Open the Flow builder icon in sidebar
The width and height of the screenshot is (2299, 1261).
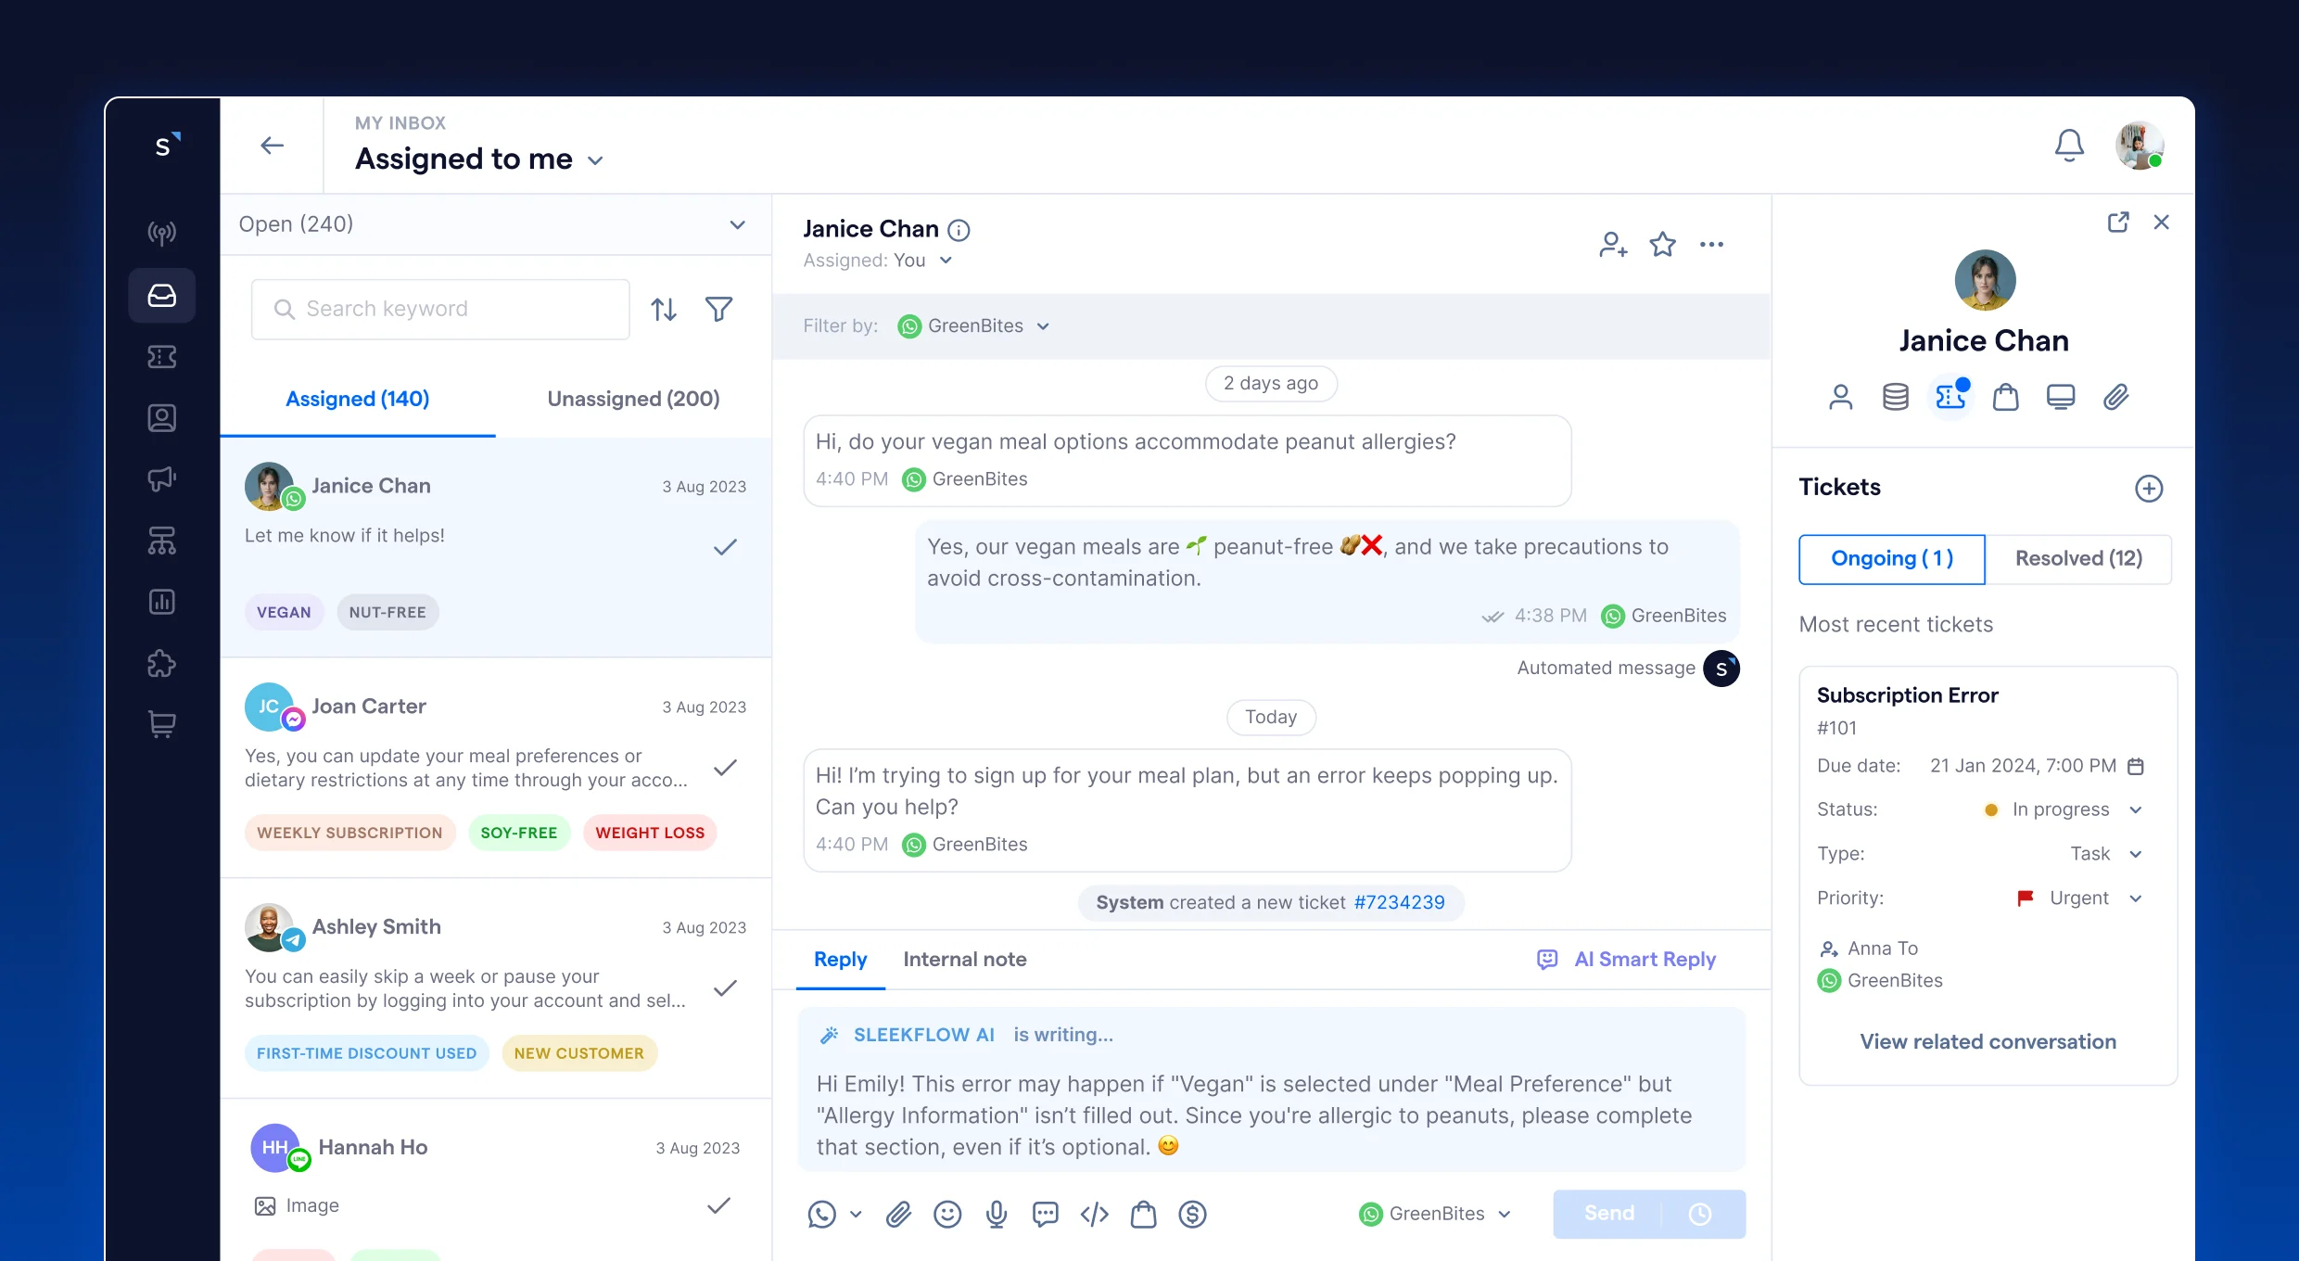pos(161,541)
